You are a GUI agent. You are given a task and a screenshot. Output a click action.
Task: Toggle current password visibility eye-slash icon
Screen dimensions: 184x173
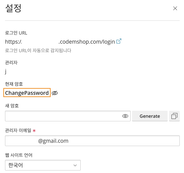pyautogui.click(x=55, y=93)
